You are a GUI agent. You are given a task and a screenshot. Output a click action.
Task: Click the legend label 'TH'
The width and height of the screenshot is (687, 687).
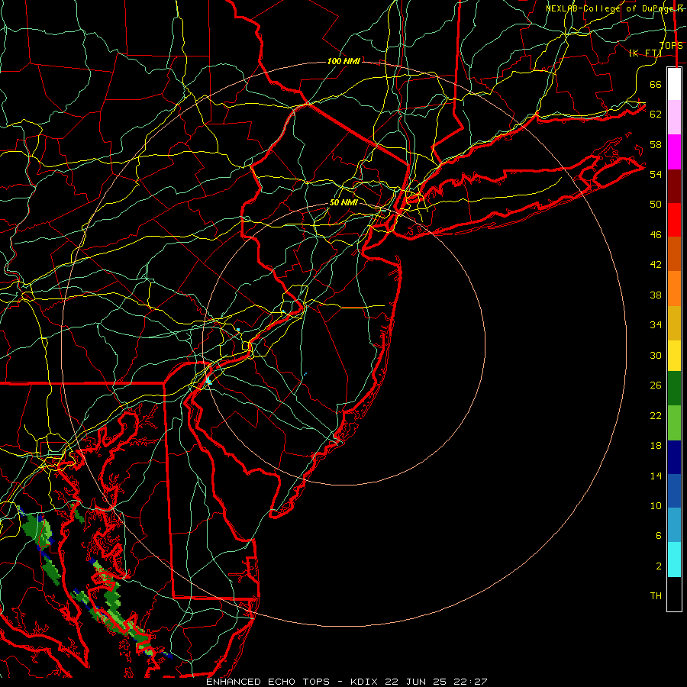[x=656, y=596]
